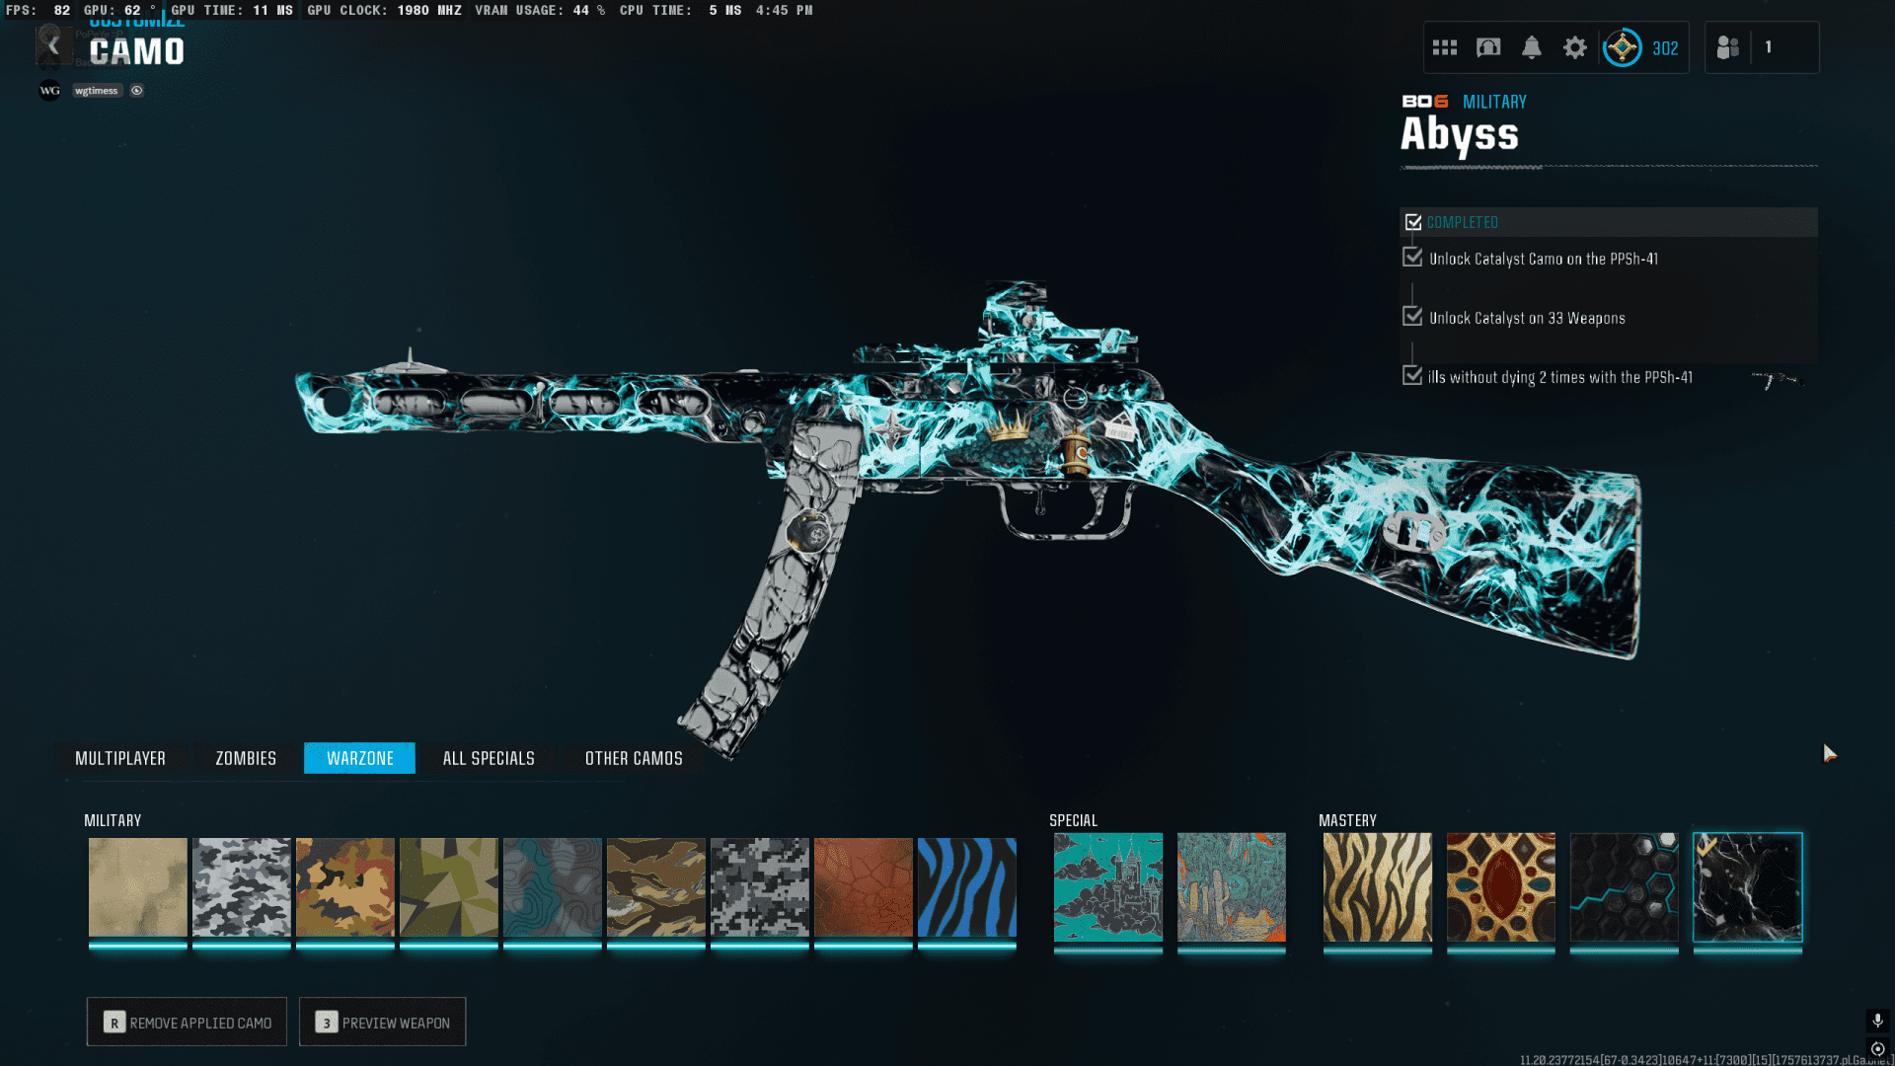
Task: Switch to the Zombies camo tab
Action: [x=246, y=758]
